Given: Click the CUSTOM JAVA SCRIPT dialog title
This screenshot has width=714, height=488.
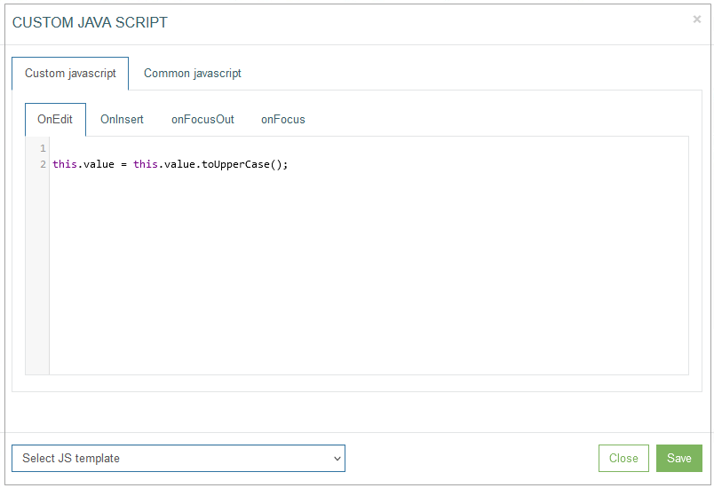Looking at the screenshot, I should tap(90, 22).
